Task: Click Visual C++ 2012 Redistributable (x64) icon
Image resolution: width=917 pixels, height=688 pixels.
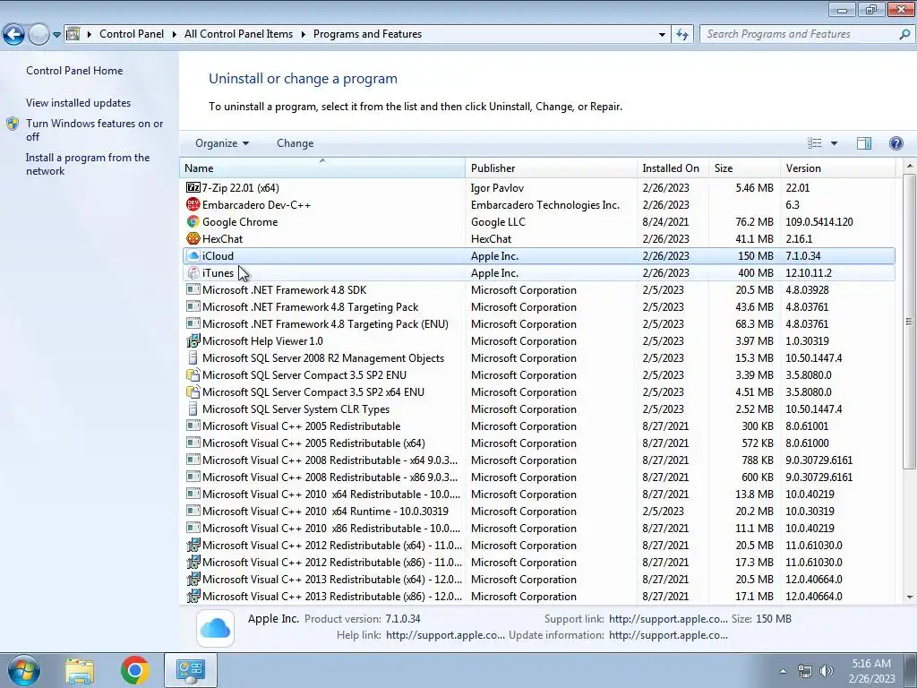Action: pyautogui.click(x=193, y=546)
